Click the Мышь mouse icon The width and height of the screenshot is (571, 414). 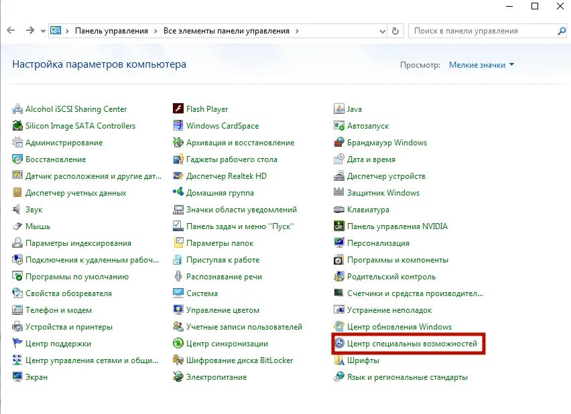(17, 226)
